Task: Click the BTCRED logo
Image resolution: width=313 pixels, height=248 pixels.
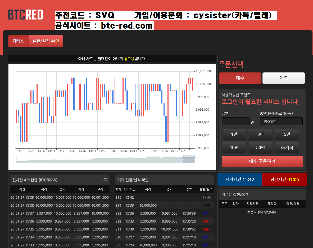Action: coord(25,15)
